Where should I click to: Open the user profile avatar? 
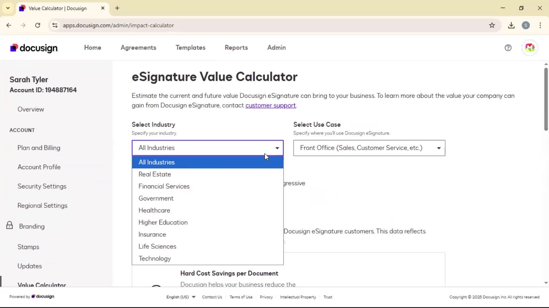click(530, 48)
